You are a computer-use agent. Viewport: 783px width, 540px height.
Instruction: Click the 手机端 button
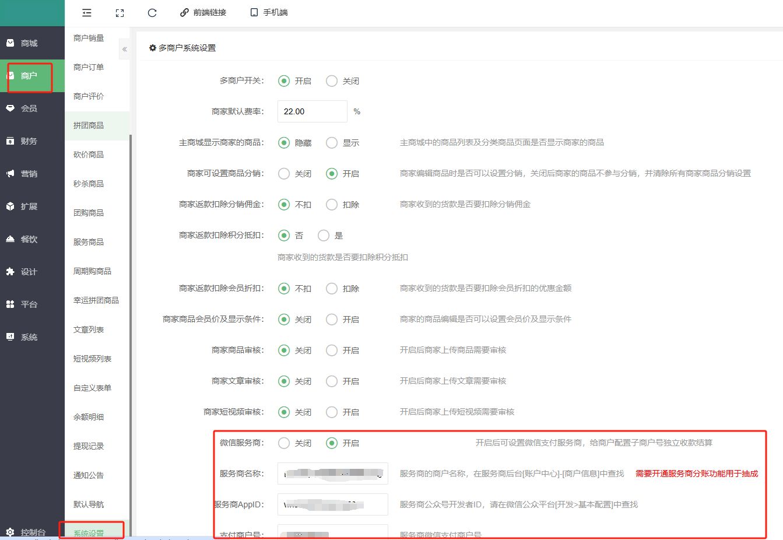(x=269, y=13)
